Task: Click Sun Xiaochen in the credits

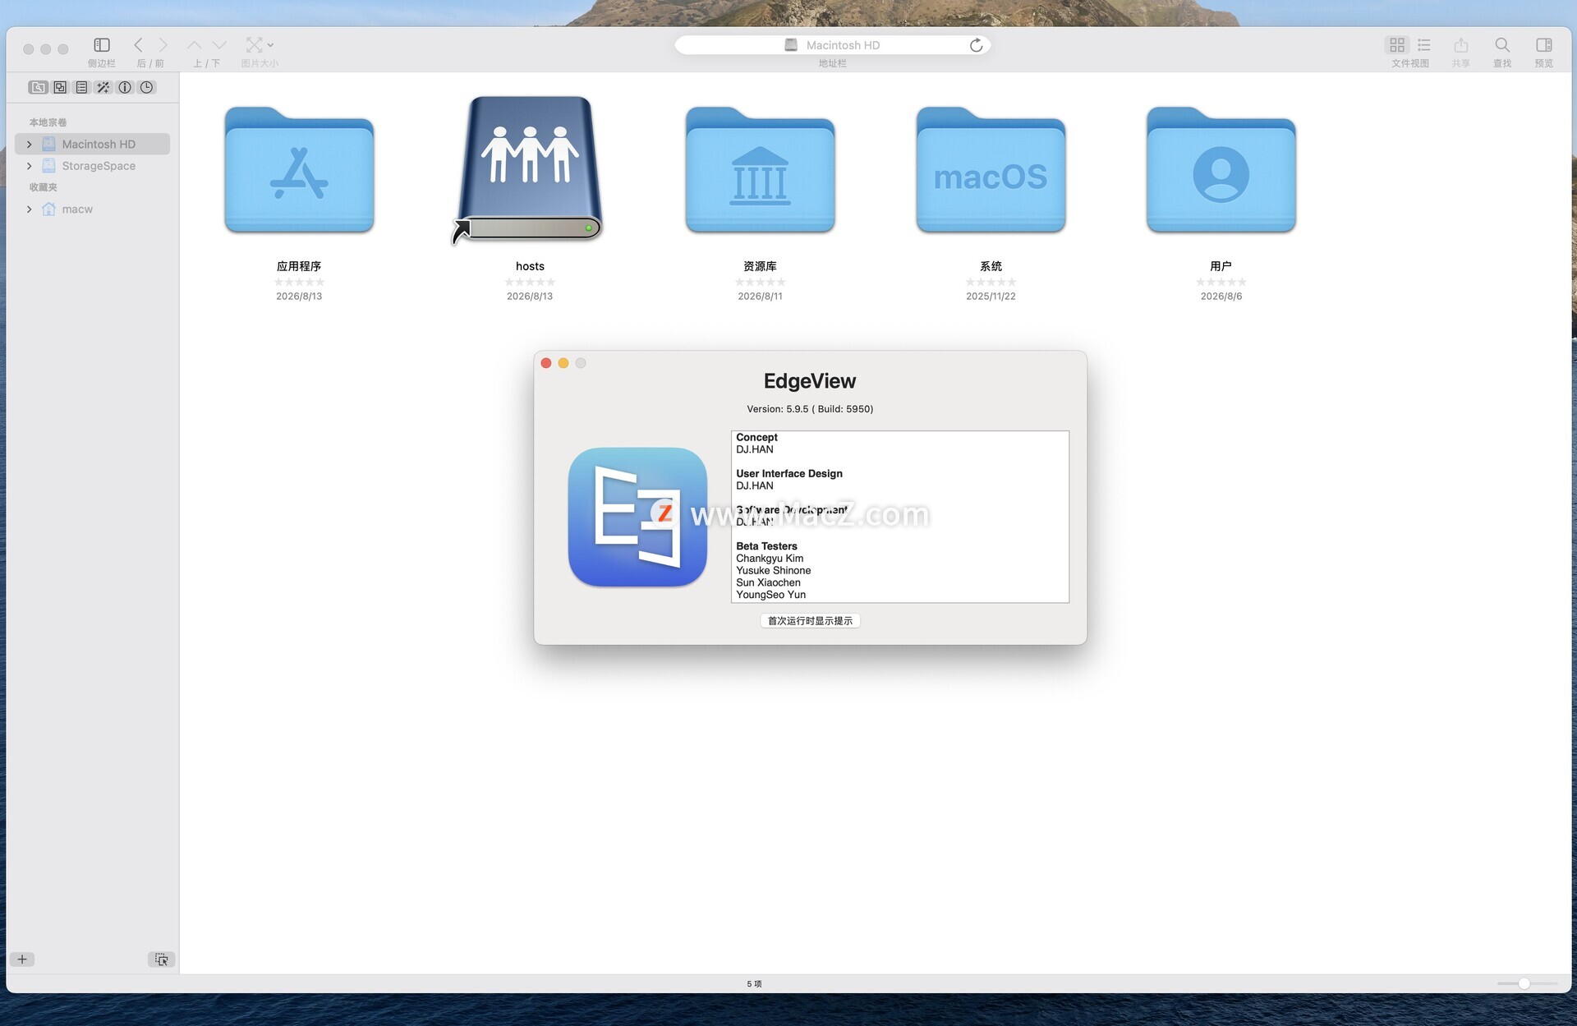Action: [x=768, y=583]
